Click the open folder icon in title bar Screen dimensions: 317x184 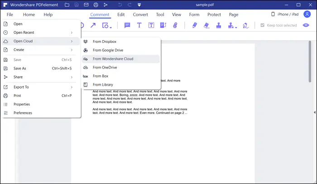67,5
